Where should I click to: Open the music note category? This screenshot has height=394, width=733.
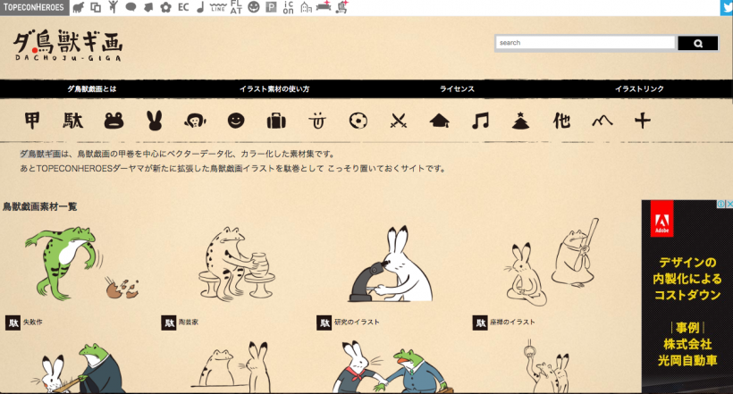click(x=481, y=120)
